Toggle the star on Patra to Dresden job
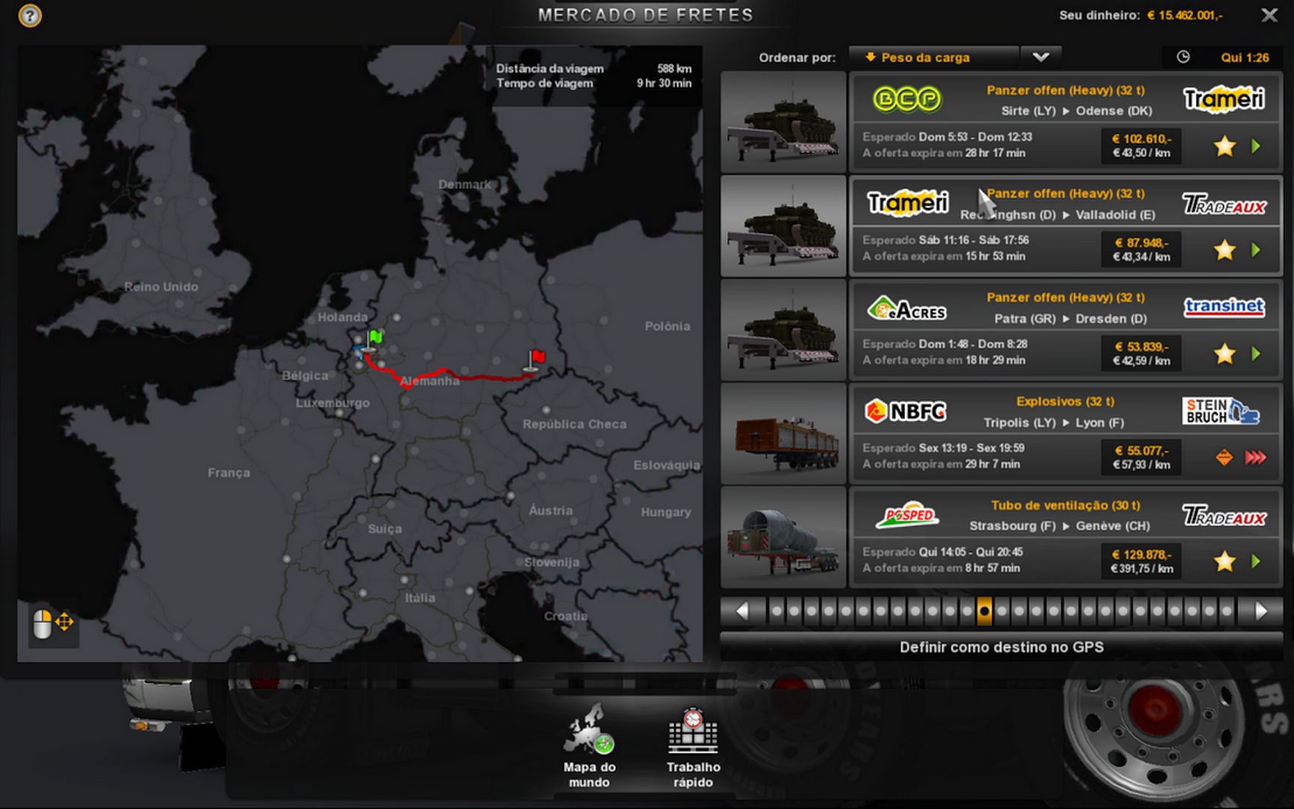1294x809 pixels. [x=1224, y=354]
